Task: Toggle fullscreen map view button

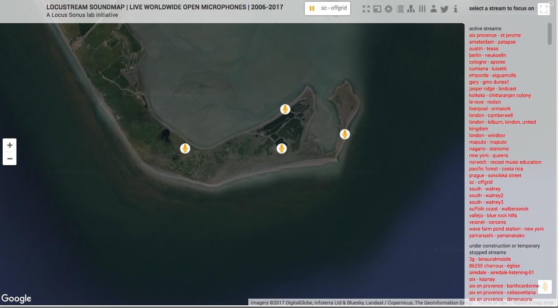Action: click(543, 9)
